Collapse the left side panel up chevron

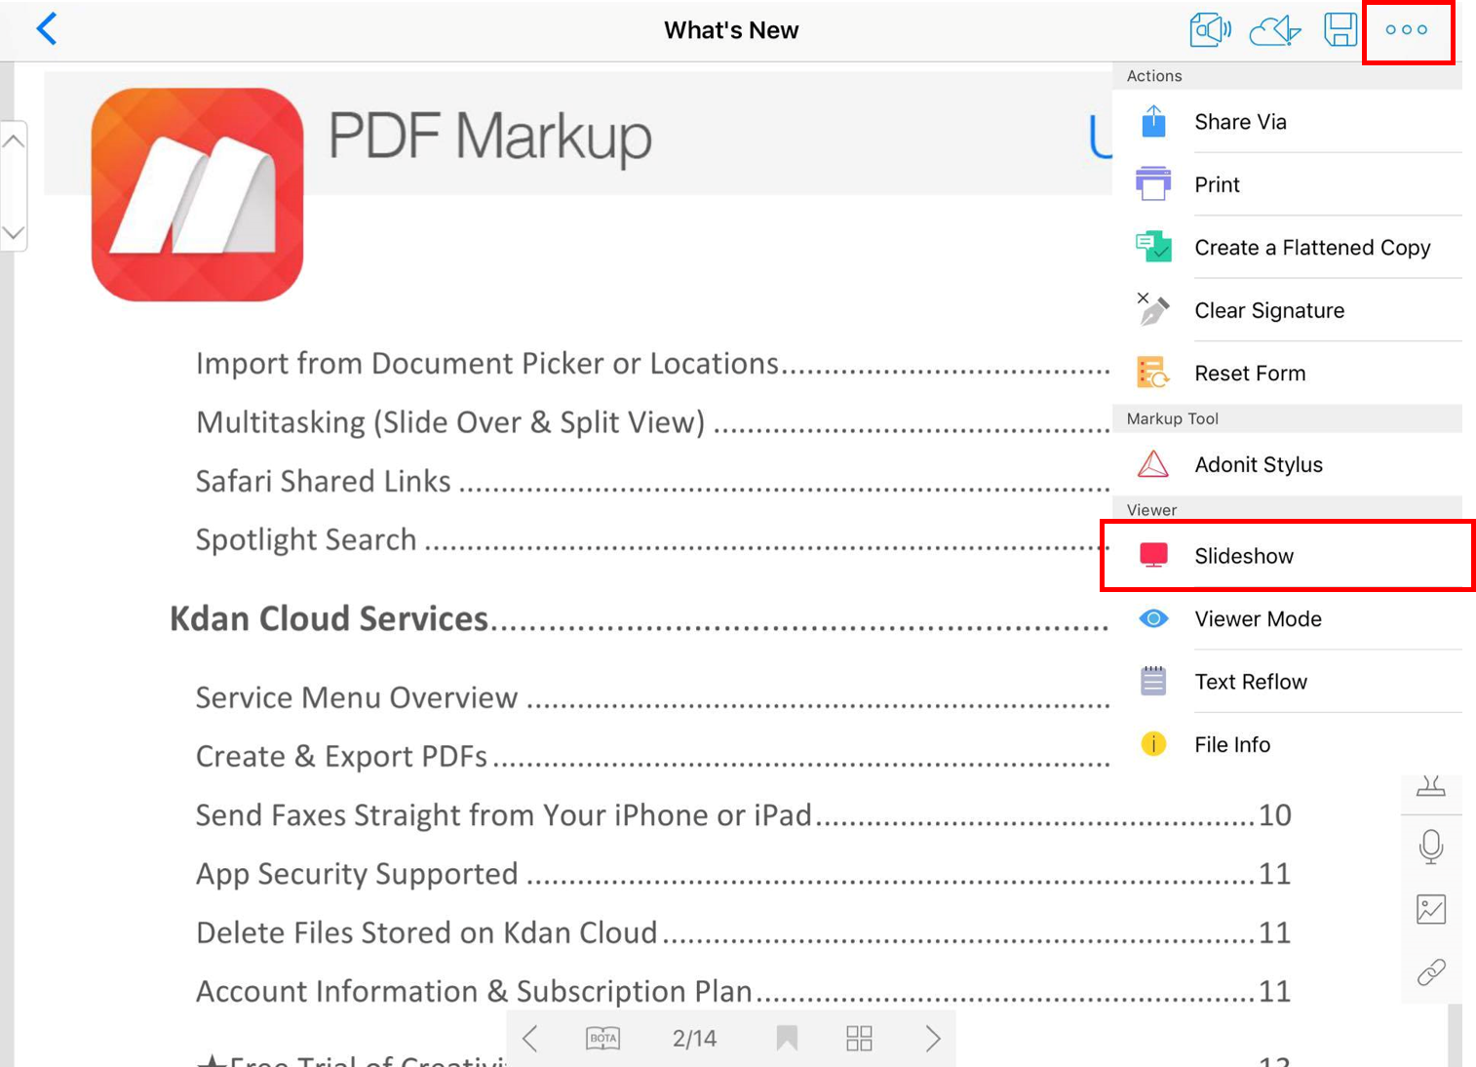[14, 142]
